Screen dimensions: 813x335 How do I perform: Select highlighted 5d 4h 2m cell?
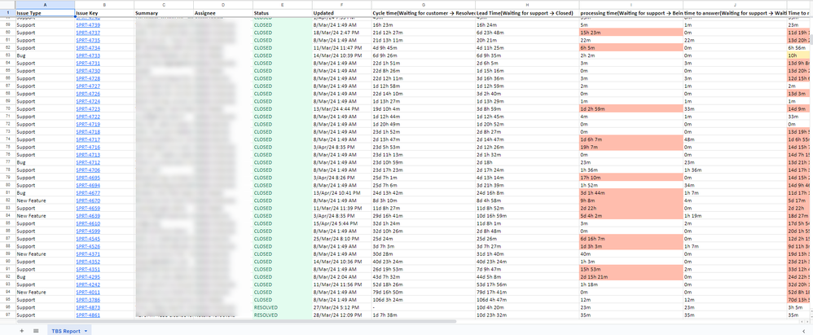pyautogui.click(x=631, y=216)
